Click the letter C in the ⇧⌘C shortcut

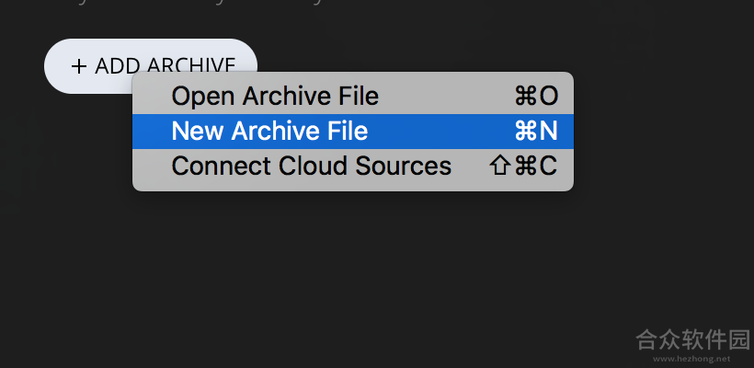point(548,167)
